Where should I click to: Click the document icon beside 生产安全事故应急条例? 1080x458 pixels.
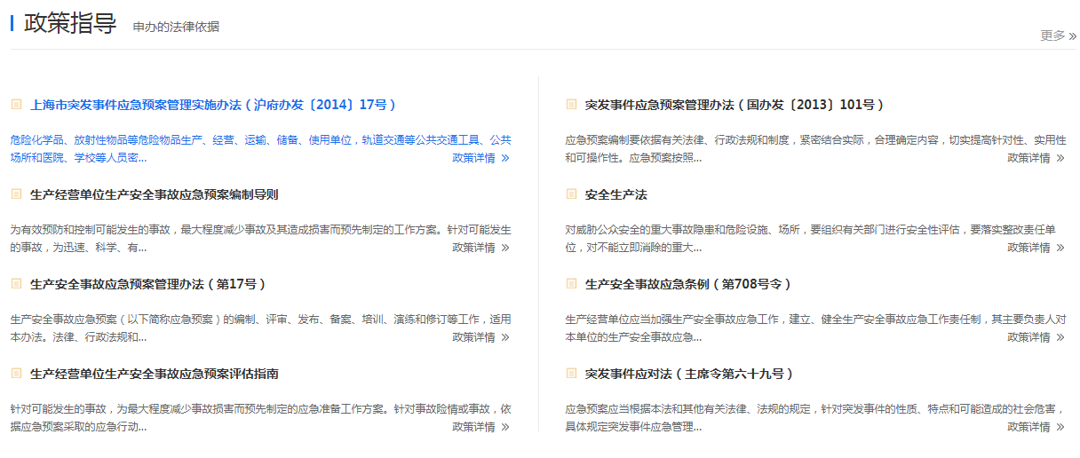pos(571,283)
